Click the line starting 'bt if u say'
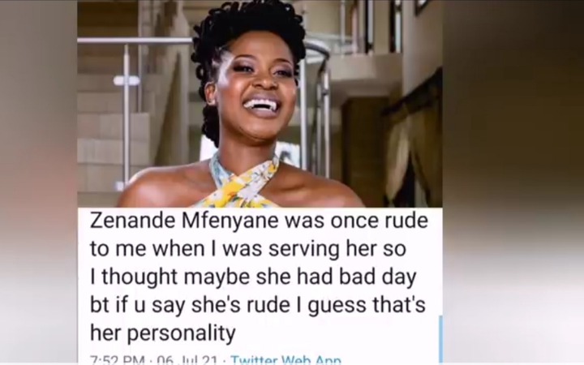The image size is (584, 365). coord(258,305)
